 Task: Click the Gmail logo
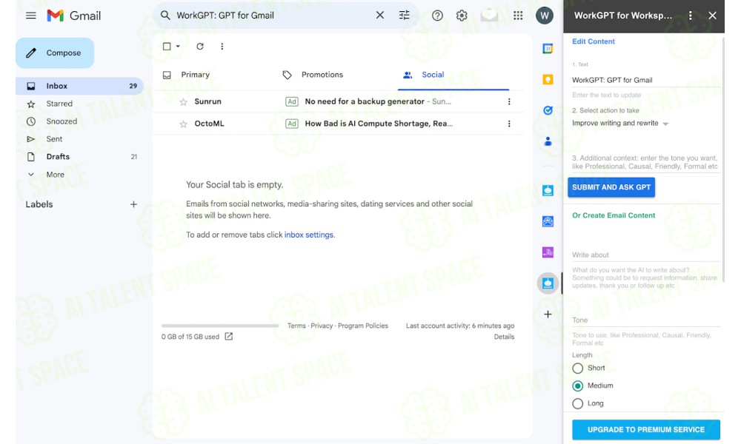tap(73, 16)
